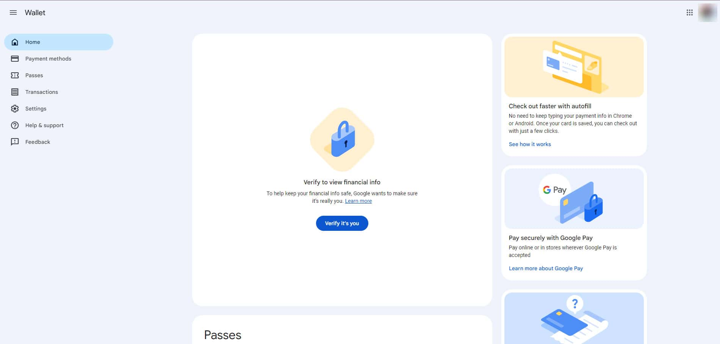Click the Passes section heading
Image resolution: width=720 pixels, height=344 pixels.
point(223,335)
